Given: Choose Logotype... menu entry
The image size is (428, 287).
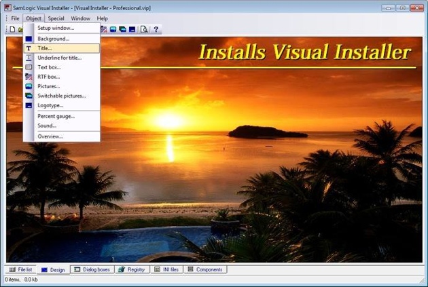Looking at the screenshot, I should point(62,105).
